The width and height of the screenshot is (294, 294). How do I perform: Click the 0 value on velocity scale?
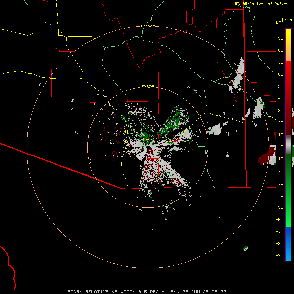point(282,147)
